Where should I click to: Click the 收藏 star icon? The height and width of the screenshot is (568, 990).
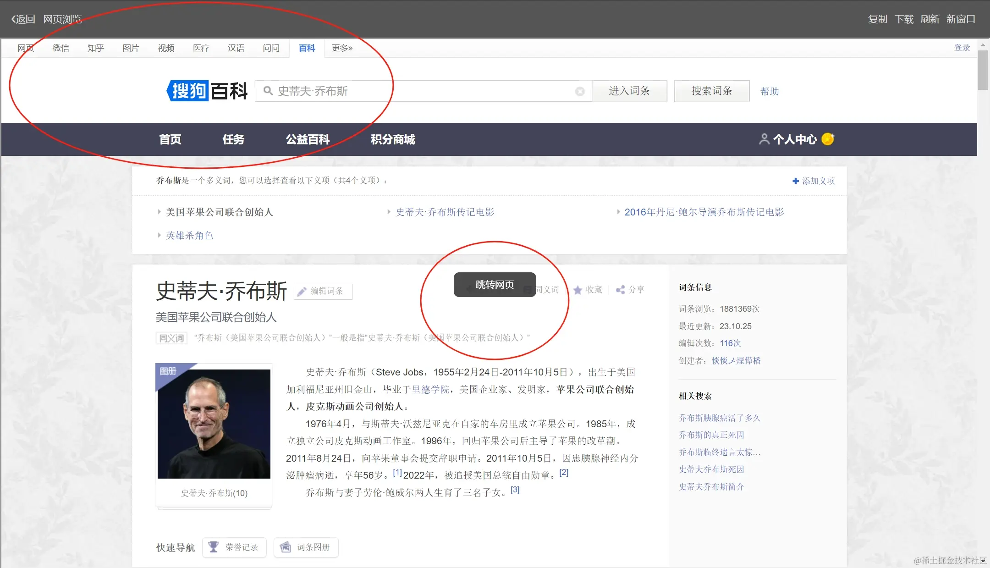click(x=578, y=290)
